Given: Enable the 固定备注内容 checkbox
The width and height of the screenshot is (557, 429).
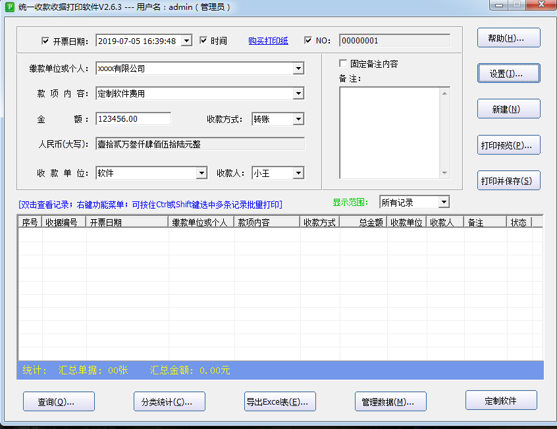Looking at the screenshot, I should pyautogui.click(x=343, y=64).
